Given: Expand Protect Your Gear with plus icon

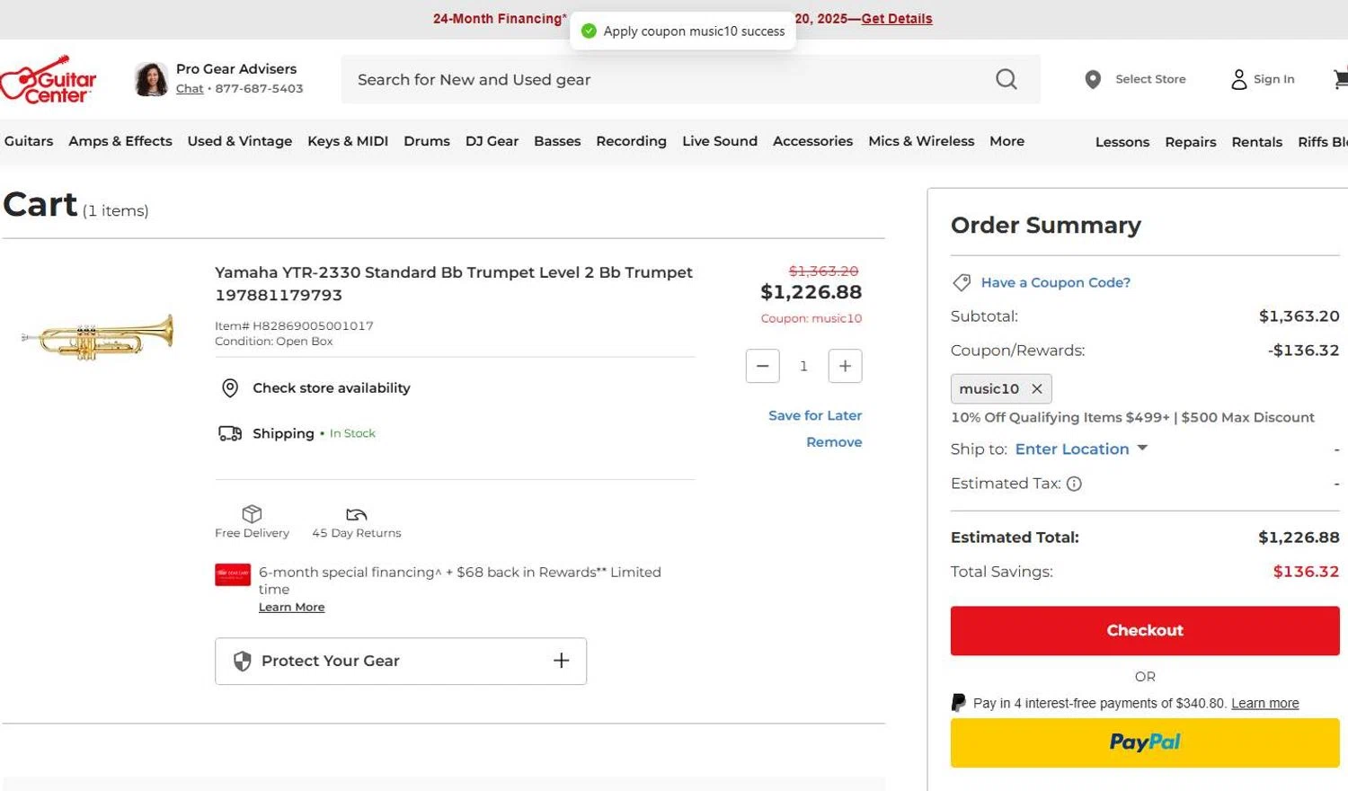Looking at the screenshot, I should tap(561, 661).
